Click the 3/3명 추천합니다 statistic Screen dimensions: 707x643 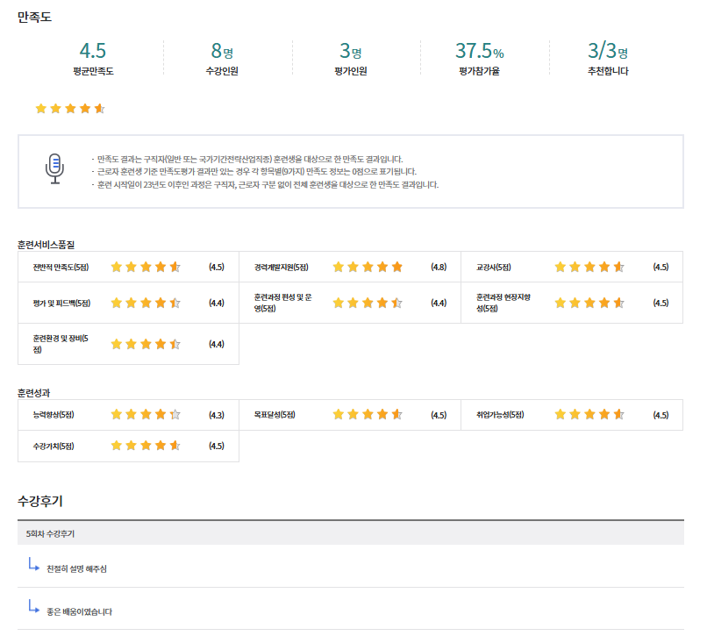(608, 52)
